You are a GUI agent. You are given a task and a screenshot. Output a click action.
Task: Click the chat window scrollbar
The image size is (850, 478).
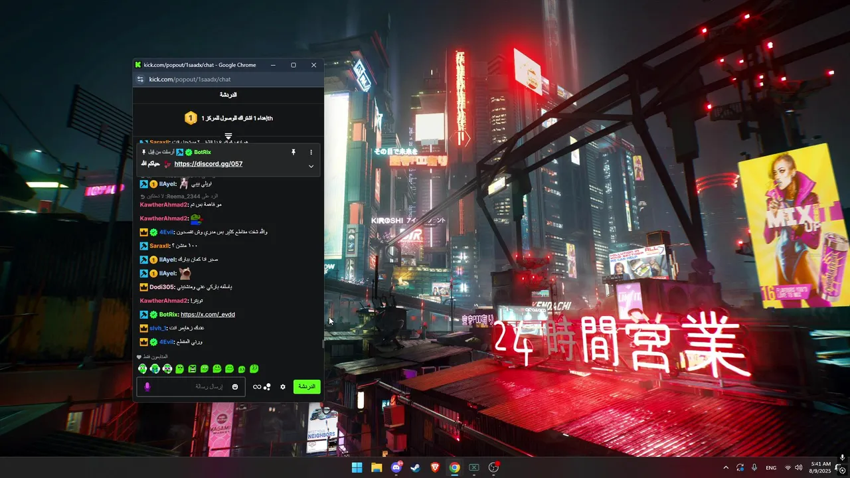323,344
